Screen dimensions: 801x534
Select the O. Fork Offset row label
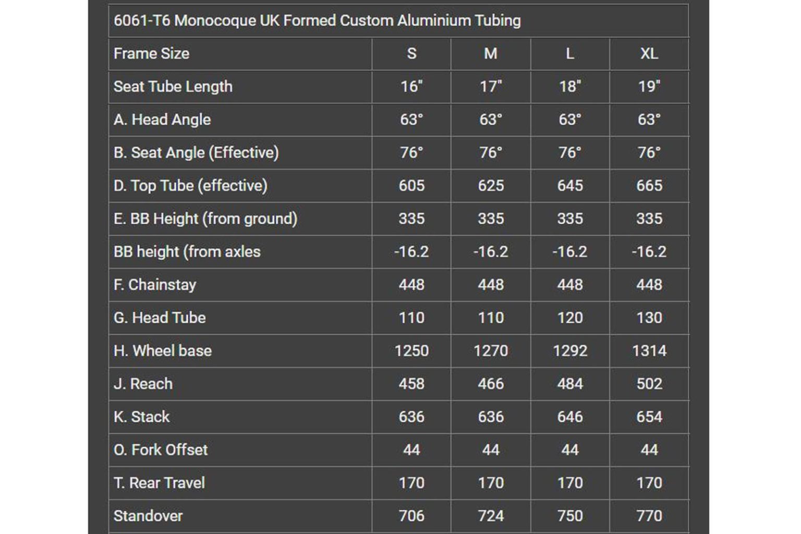(161, 450)
